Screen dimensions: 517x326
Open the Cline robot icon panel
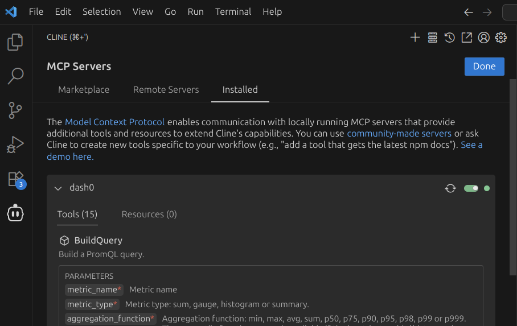click(x=15, y=213)
